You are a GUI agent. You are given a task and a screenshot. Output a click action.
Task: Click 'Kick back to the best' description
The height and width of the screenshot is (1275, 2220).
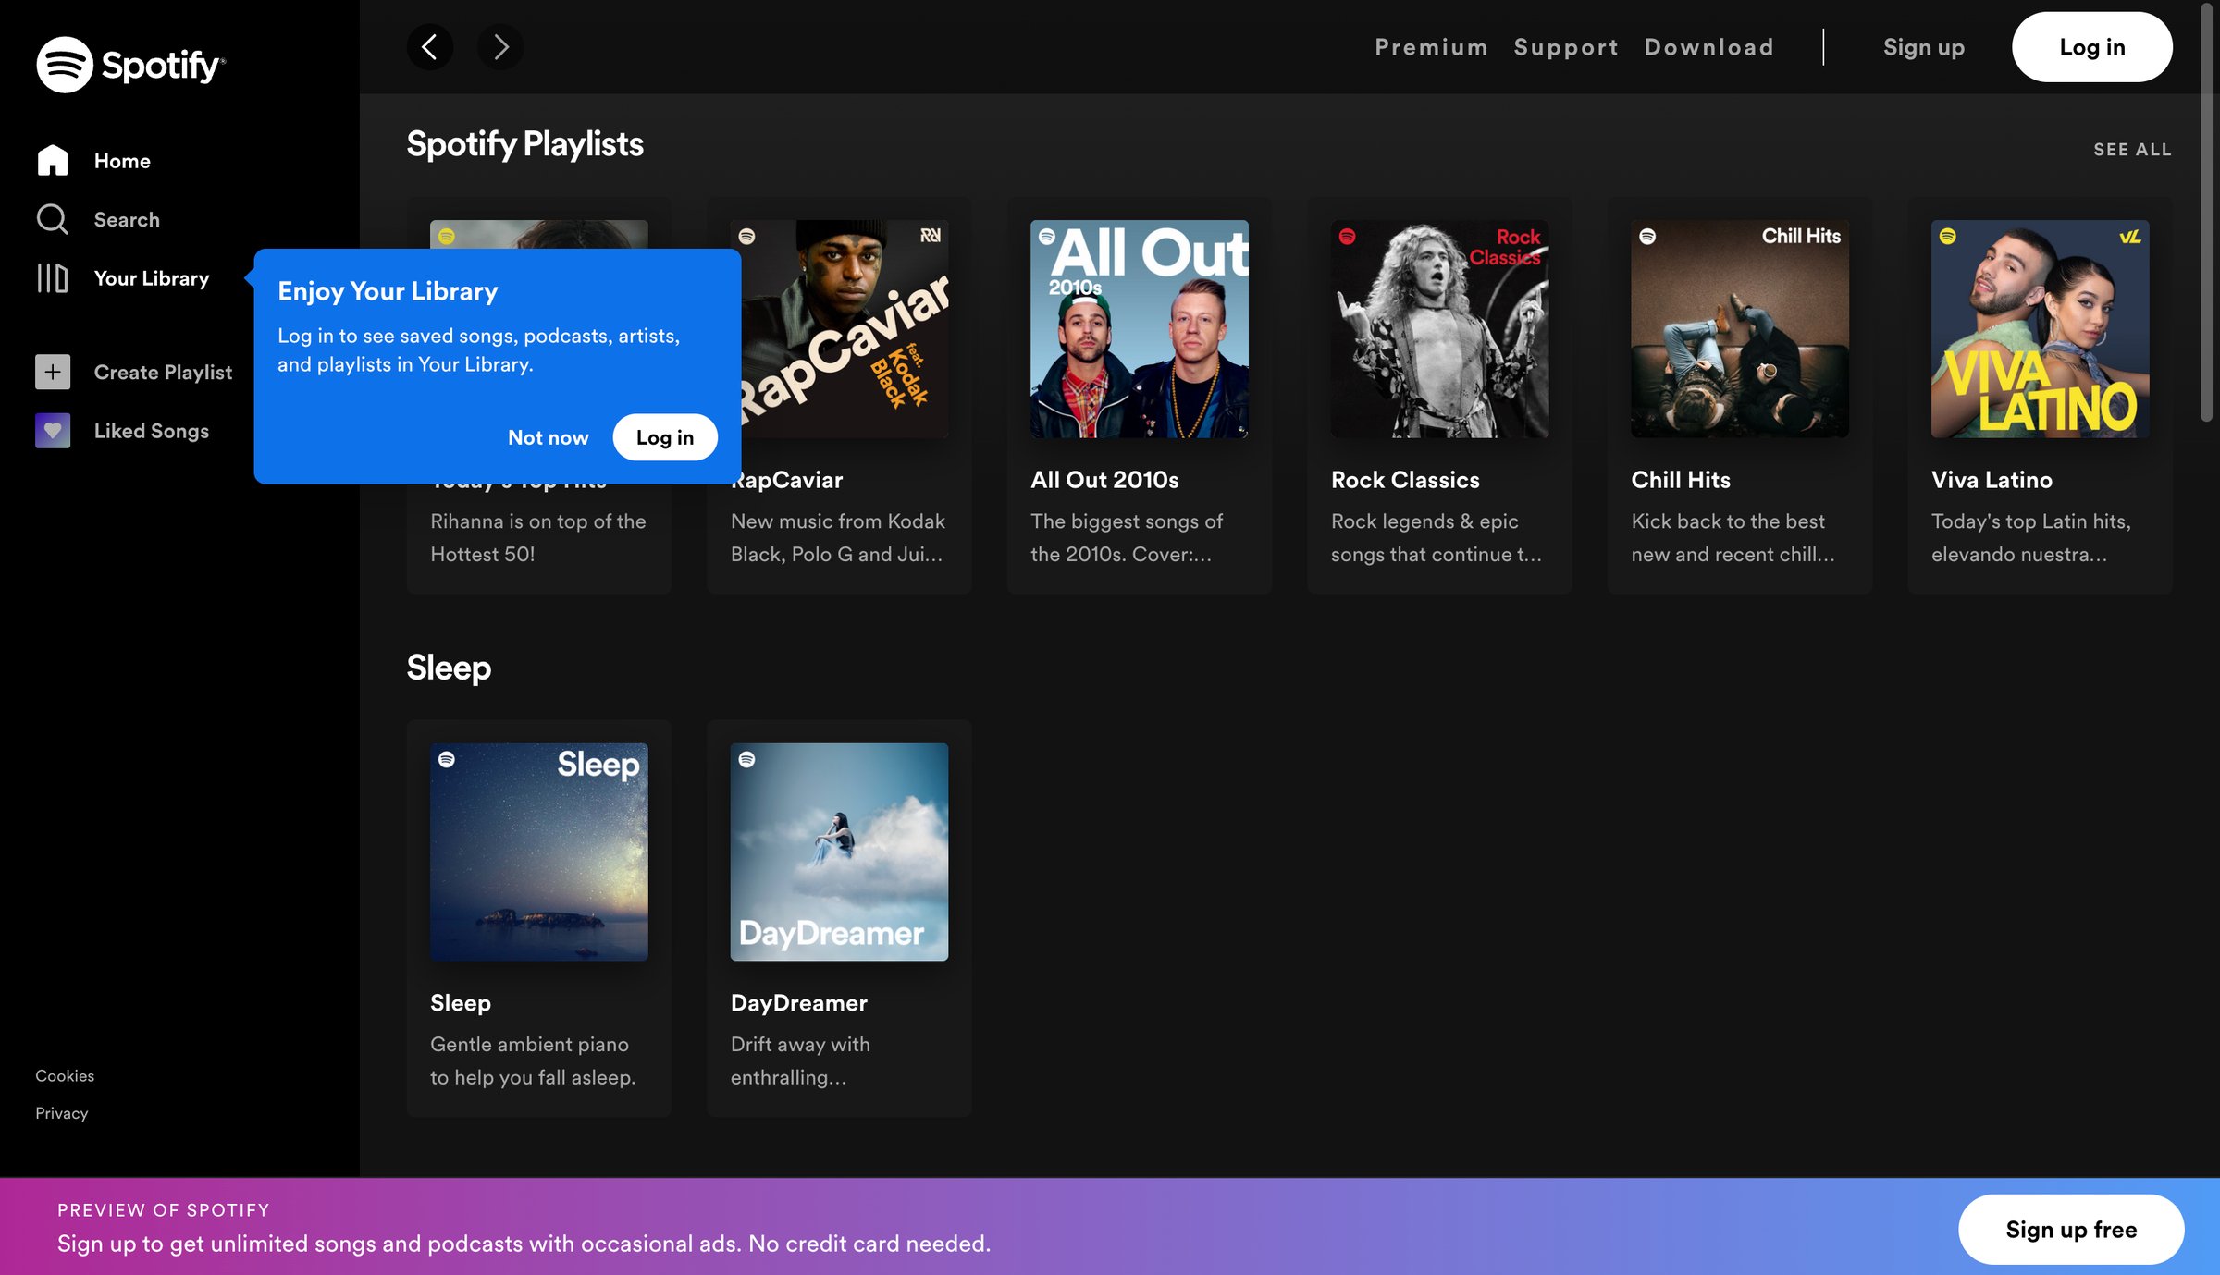[1733, 538]
